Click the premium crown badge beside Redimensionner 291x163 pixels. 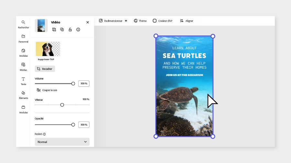tap(126, 21)
